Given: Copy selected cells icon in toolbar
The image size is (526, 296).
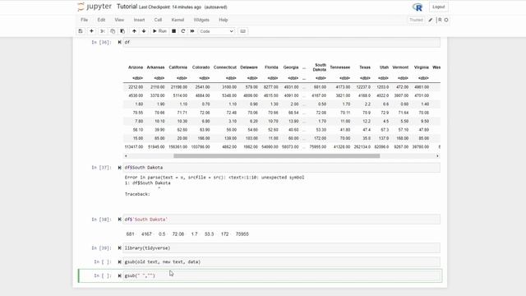Looking at the screenshot, I should tap(113, 31).
